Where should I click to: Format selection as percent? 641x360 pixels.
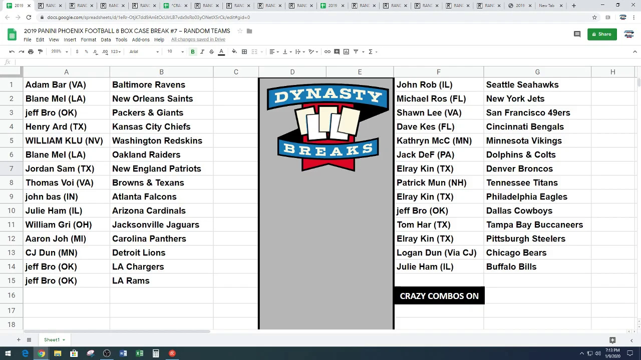click(86, 51)
